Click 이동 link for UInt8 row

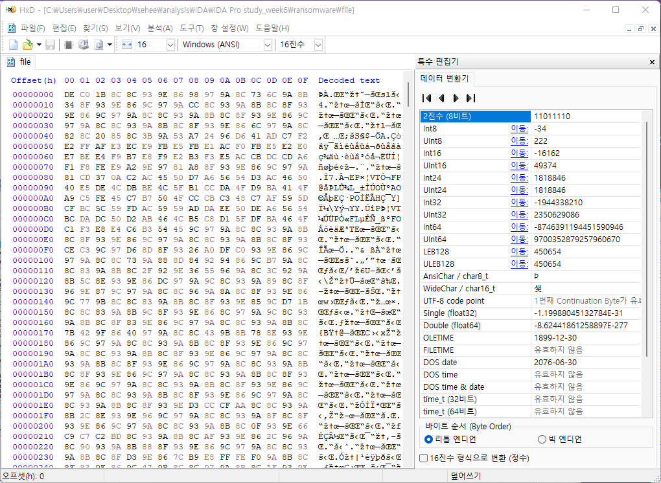519,140
